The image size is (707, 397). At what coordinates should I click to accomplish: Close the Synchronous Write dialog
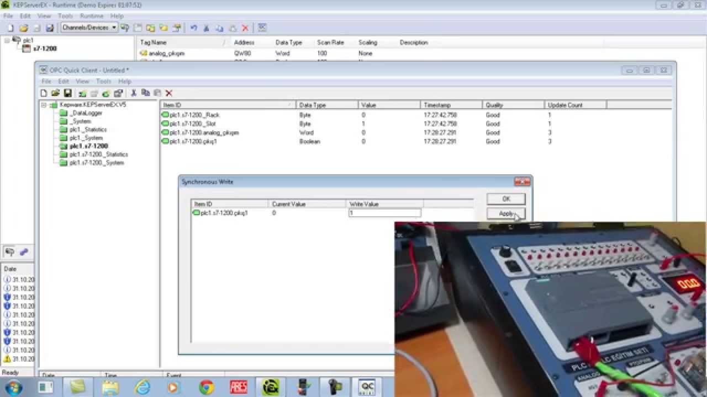point(522,181)
